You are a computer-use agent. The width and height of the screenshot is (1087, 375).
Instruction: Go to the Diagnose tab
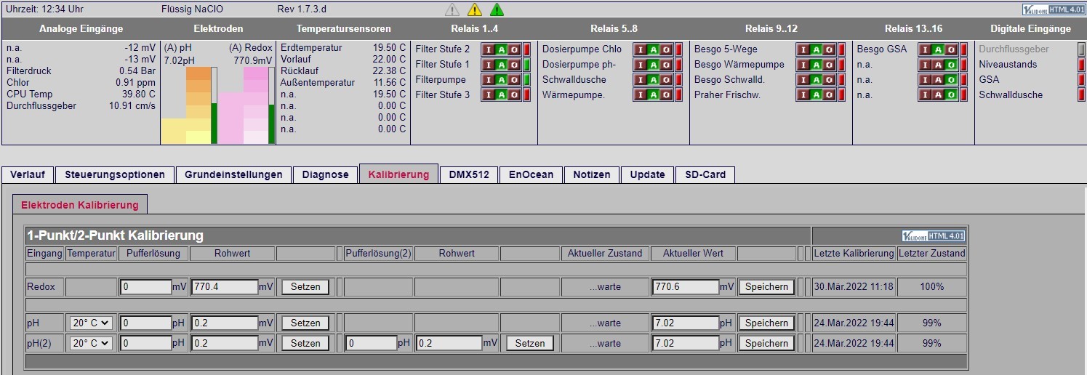pyautogui.click(x=326, y=174)
